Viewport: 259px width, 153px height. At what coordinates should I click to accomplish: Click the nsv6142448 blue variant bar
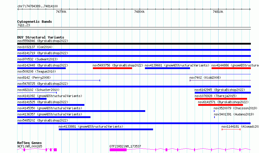(x=41, y=68)
